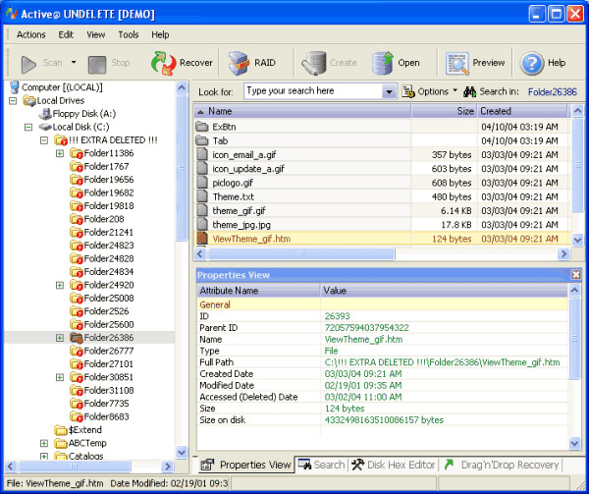589x494 pixels.
Task: Open the Scan dropdown arrow
Action: pos(74,62)
